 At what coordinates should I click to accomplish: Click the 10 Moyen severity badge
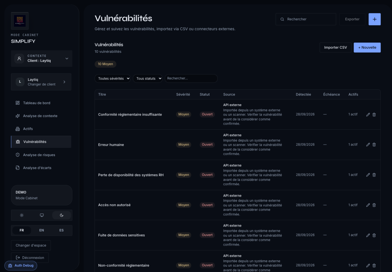point(106,64)
